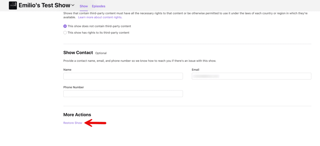The height and width of the screenshot is (146, 320).
Task: Click the Optional text beside Show Contact
Action: tap(101, 53)
